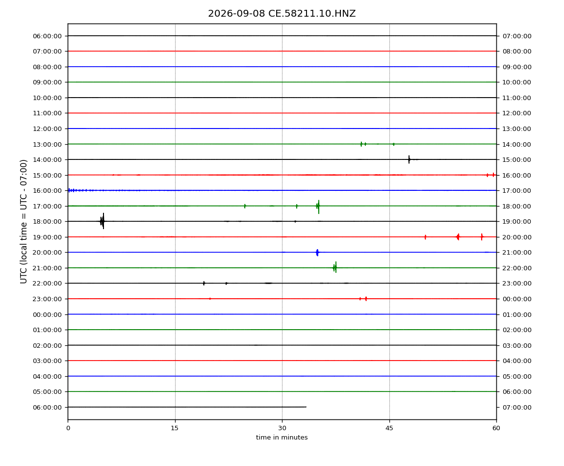
Task: Click the UTC local time y-axis label
Action: (x=24, y=221)
